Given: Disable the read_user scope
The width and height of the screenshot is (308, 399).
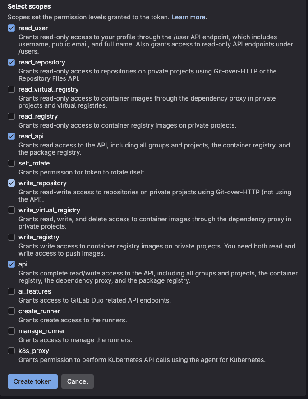Looking at the screenshot, I should pos(11,28).
